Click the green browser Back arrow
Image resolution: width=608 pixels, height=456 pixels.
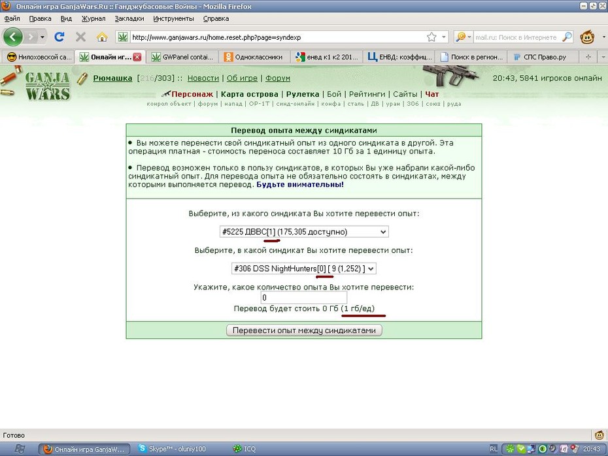[x=13, y=37]
